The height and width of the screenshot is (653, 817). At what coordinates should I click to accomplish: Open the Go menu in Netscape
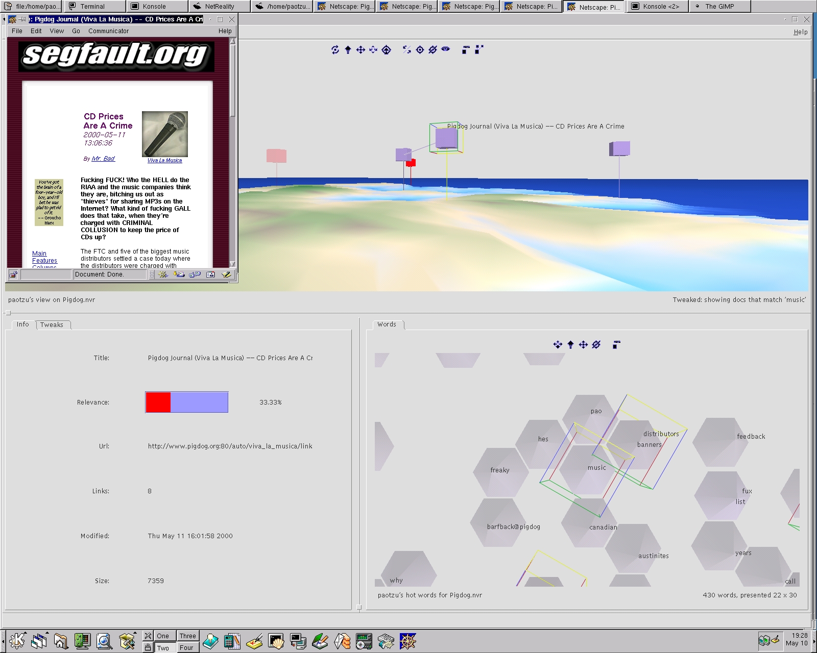click(76, 31)
